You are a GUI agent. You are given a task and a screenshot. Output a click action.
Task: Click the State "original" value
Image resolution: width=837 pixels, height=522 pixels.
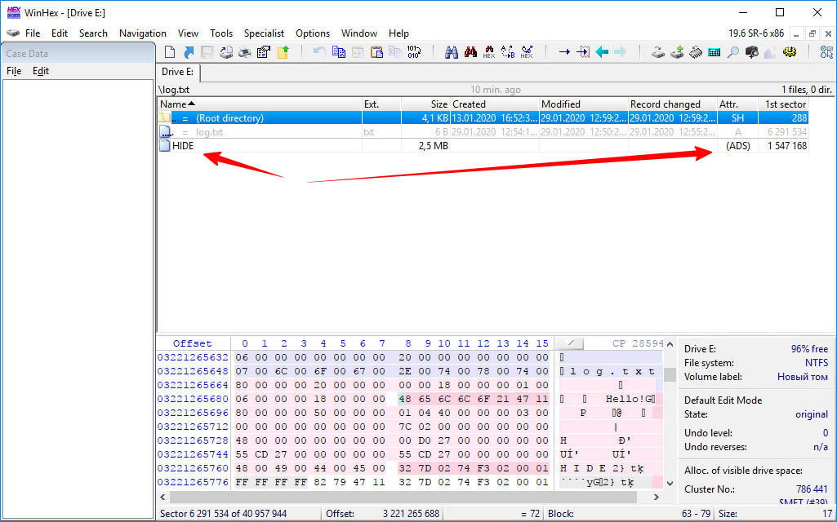812,414
